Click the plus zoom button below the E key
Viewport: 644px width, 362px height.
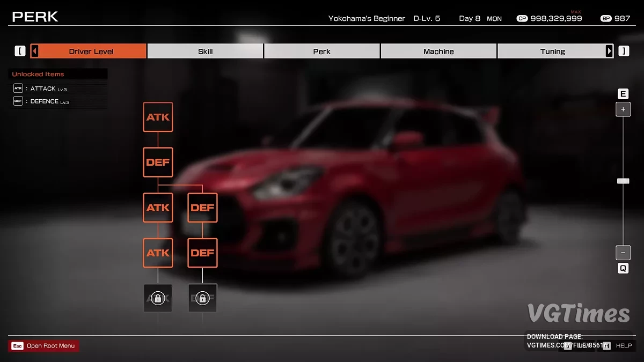623,109
